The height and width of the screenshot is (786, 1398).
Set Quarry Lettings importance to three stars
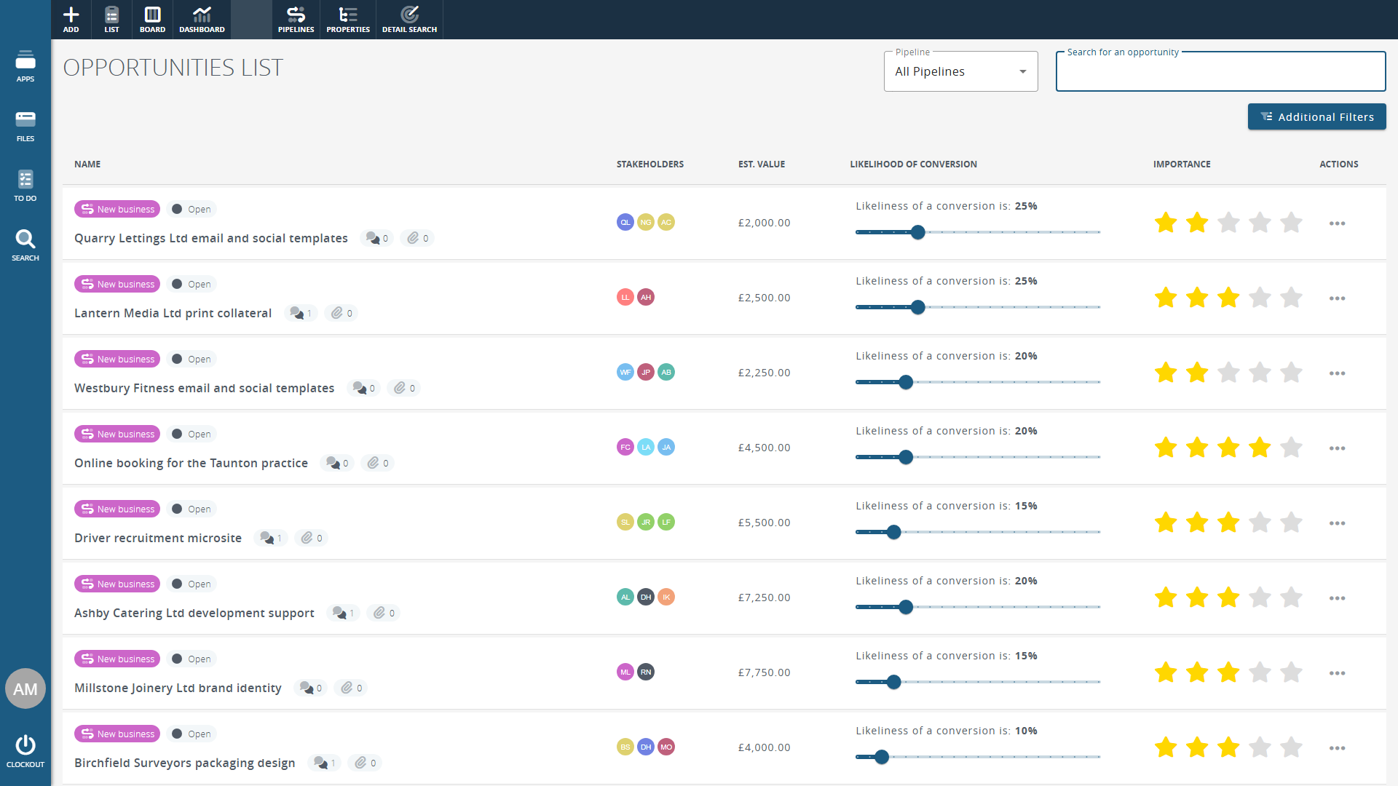pos(1228,223)
